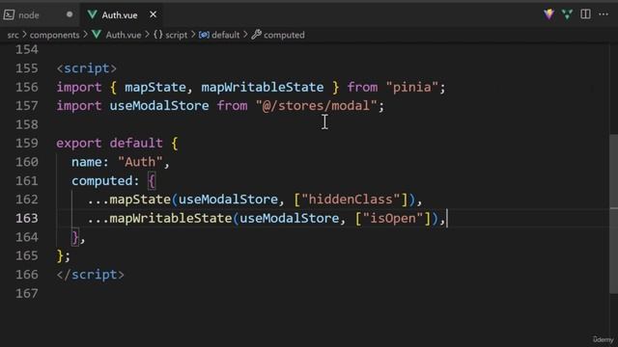Click ...mapWritableState call on line 163
Viewport: 618px width, 347px height.
[x=159, y=219]
